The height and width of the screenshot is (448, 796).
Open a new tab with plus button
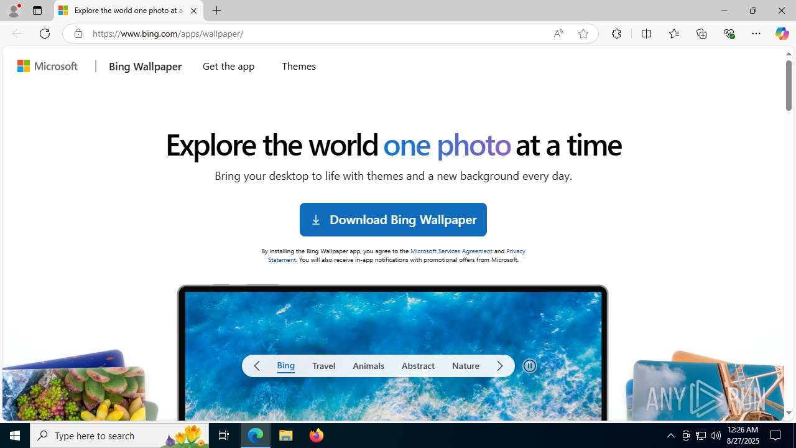pos(216,11)
